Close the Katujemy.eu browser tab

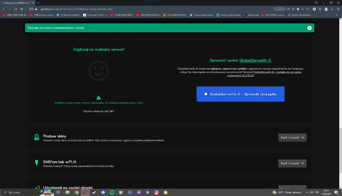pyautogui.click(x=33, y=3)
